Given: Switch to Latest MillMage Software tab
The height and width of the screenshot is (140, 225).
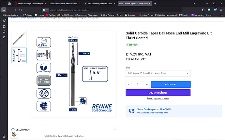Looking at the screenshot, I should [28, 4].
